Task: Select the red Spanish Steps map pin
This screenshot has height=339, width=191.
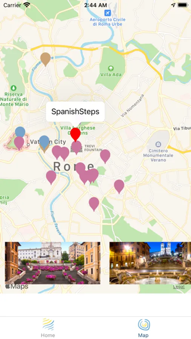Action: click(75, 134)
